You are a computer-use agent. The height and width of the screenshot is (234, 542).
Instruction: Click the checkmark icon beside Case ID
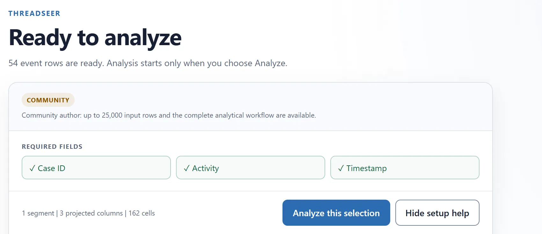pos(32,168)
